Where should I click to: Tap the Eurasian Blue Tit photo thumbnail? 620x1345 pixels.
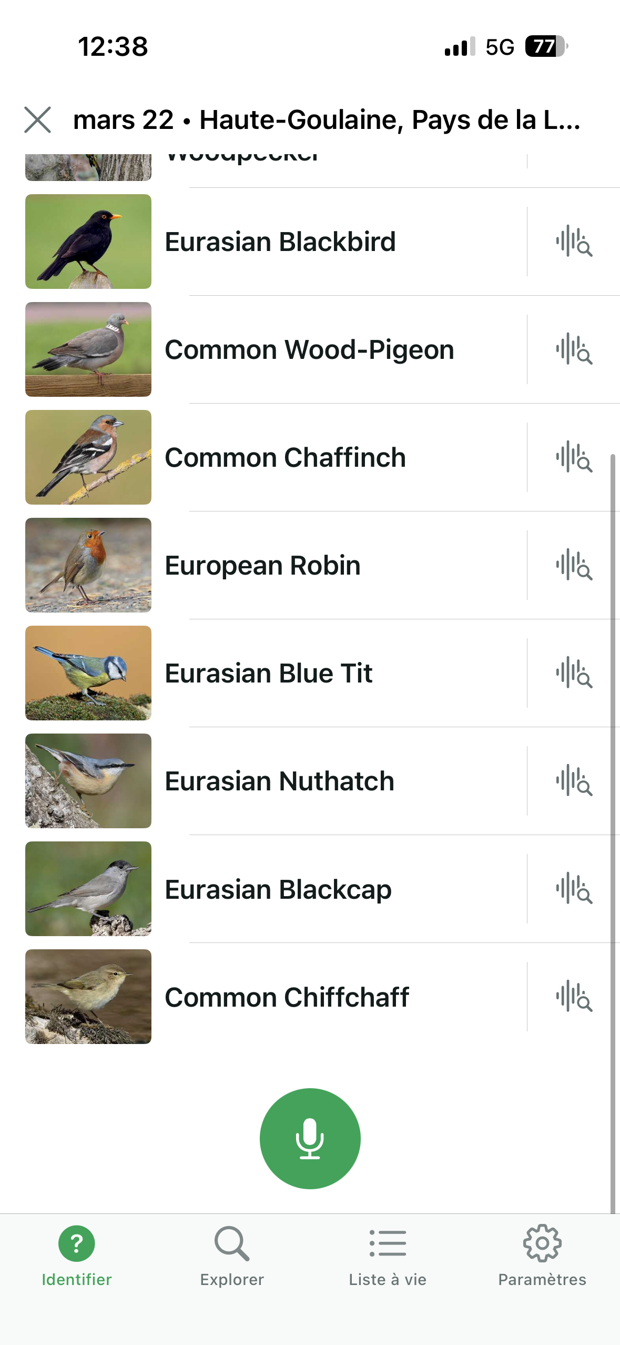pos(88,673)
